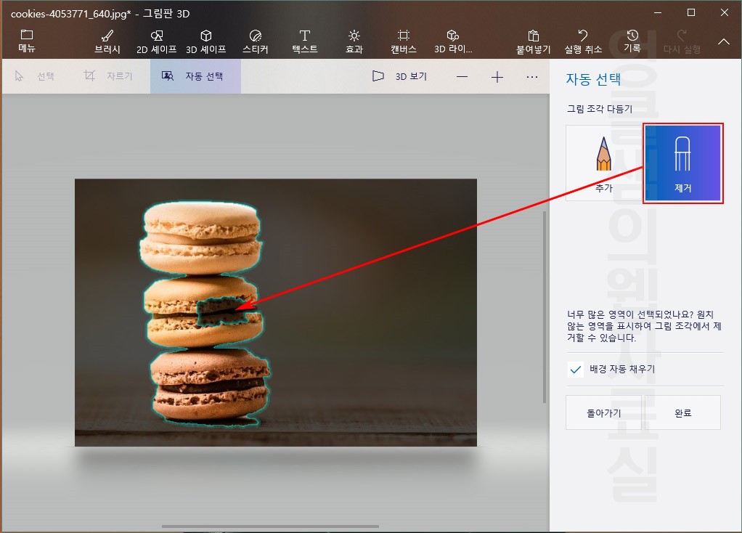This screenshot has width=742, height=533.
Task: Open the 효과 (Effects) panel
Action: point(354,40)
